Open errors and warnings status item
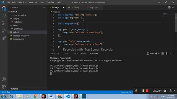177x99 pixels. point(6,92)
